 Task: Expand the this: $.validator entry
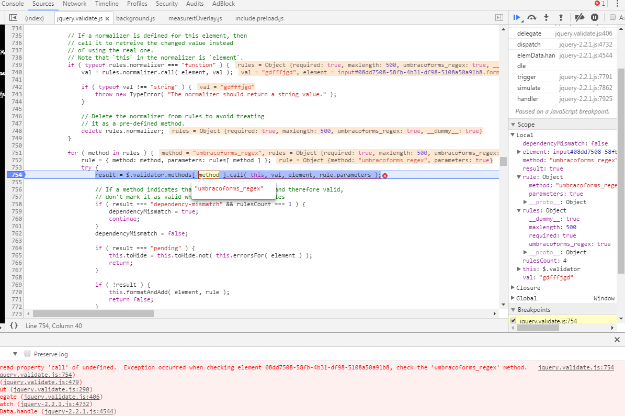(x=519, y=269)
